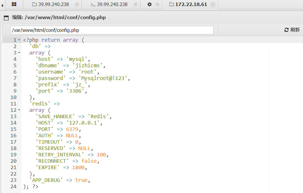Click the PORT value 6379
Viewport: 303px width, 193px height.
point(72,129)
